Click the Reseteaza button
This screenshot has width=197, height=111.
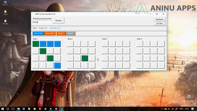pos(159,19)
